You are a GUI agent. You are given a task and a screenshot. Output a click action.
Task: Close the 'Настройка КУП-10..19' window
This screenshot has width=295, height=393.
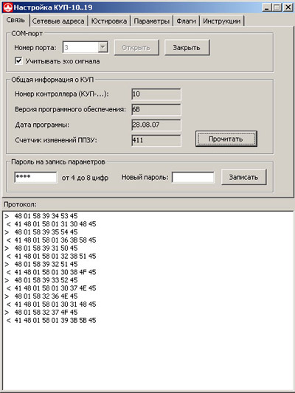(x=288, y=7)
